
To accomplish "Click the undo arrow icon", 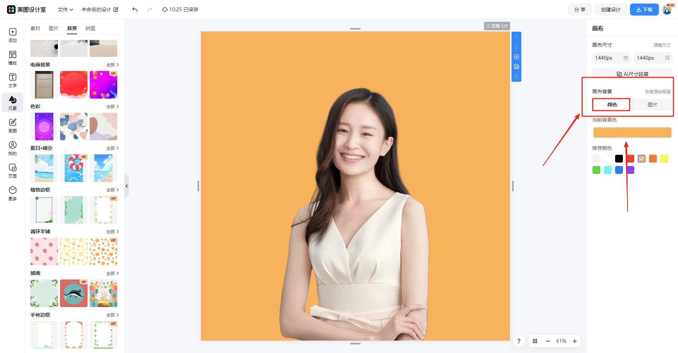I will (x=135, y=10).
